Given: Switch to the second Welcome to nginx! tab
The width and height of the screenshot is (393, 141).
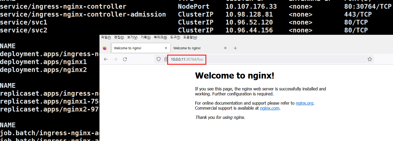Looking at the screenshot, I should tap(200, 48).
